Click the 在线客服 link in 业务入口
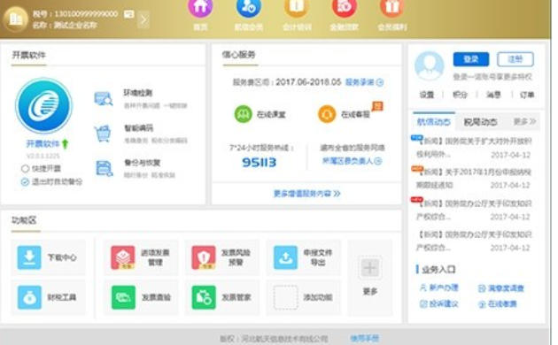 (x=498, y=303)
